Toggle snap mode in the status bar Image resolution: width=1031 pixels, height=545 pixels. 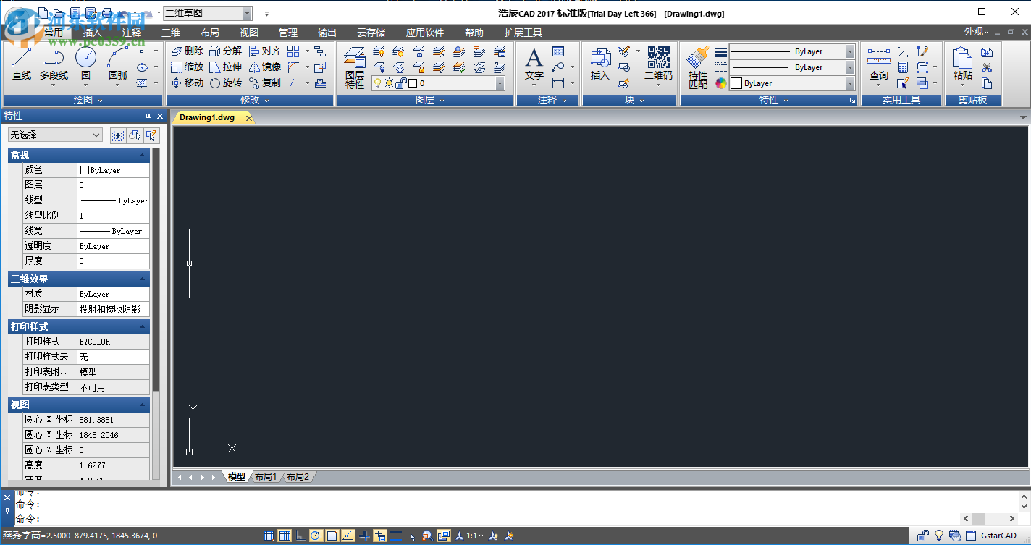tap(269, 536)
